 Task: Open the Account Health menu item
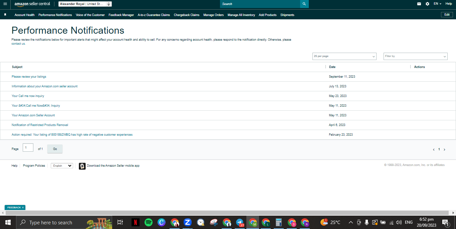tap(25, 15)
